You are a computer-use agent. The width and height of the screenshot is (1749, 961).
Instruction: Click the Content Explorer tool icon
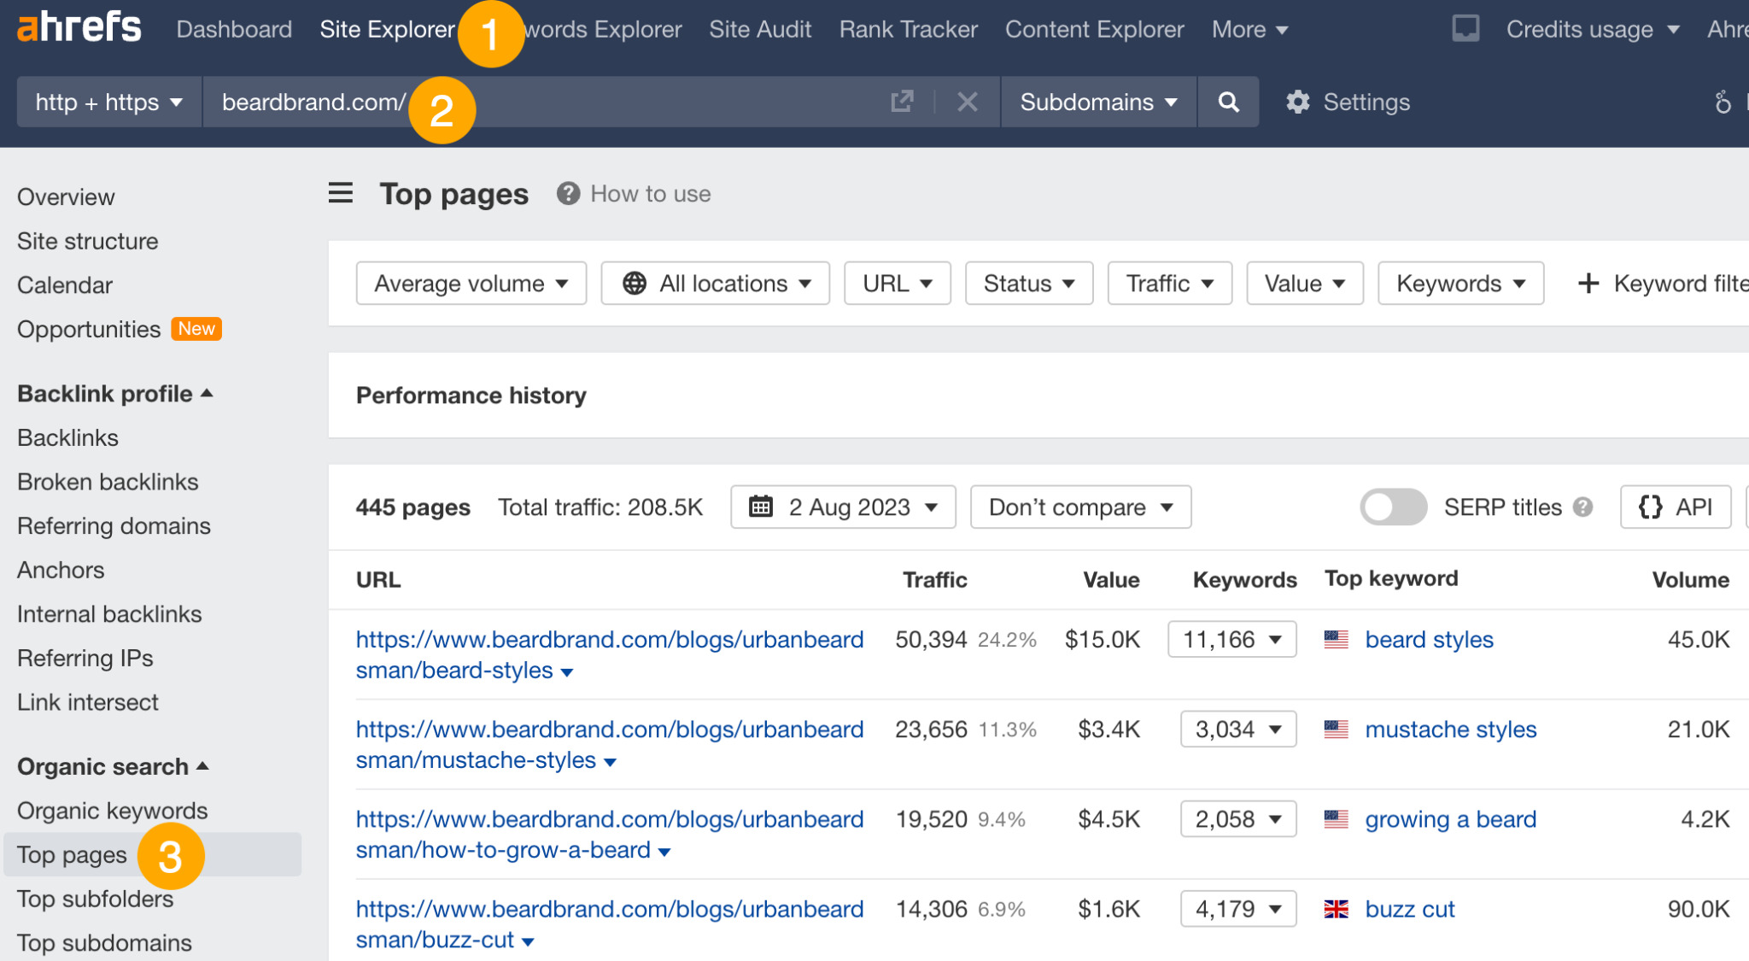[x=1089, y=27]
